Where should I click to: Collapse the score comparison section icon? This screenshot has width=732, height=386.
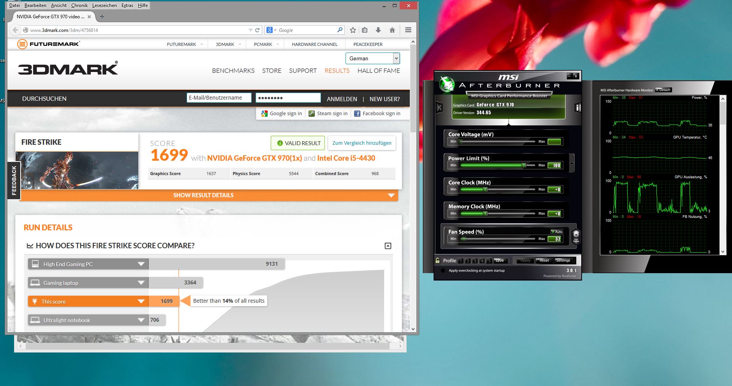388,246
